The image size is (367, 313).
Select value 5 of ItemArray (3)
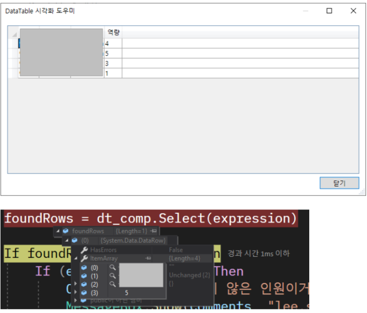126,293
